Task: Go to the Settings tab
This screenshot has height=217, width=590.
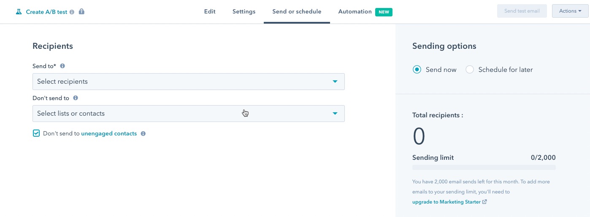Action: coord(244,12)
